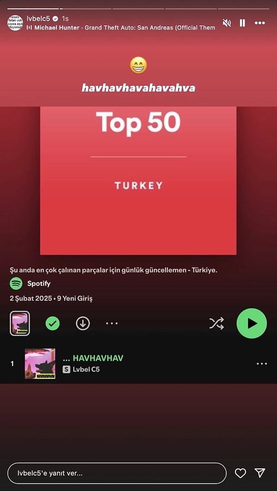Open HAVHAVHAV track options menu
This screenshot has width=277, height=491.
[x=262, y=364]
